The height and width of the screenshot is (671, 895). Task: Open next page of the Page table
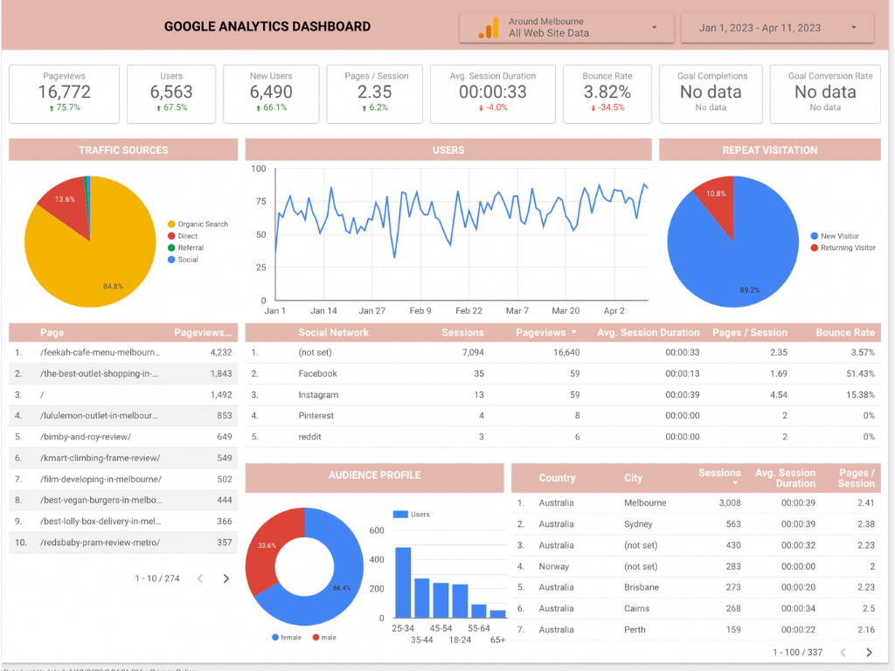pyautogui.click(x=225, y=578)
